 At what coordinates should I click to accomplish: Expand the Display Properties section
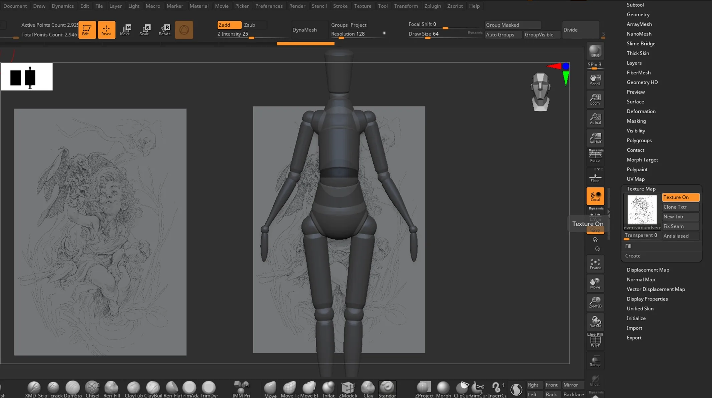[x=647, y=299]
